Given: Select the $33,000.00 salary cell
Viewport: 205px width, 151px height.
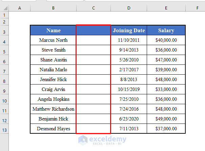Looking at the screenshot, I should [x=166, y=89].
